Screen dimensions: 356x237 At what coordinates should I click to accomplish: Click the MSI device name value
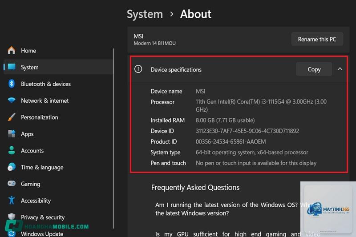(x=201, y=91)
